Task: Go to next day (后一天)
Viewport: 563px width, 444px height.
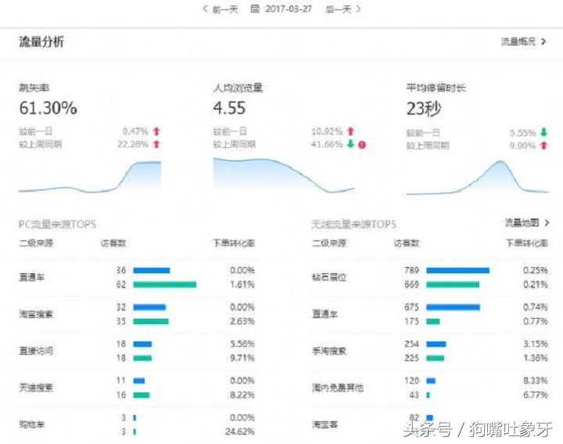Action: (x=343, y=9)
